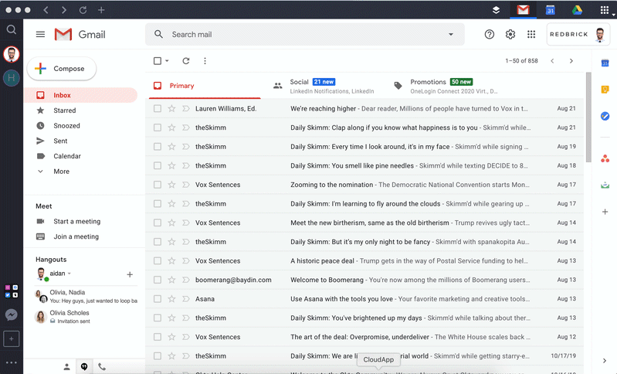
Task: Click the Search mail field
Action: click(305, 34)
